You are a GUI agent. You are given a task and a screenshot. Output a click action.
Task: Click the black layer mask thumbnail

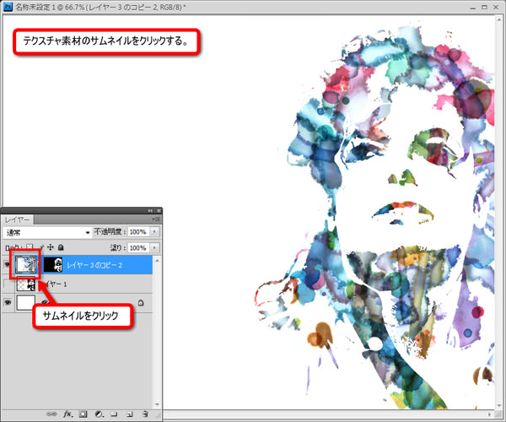click(x=53, y=264)
